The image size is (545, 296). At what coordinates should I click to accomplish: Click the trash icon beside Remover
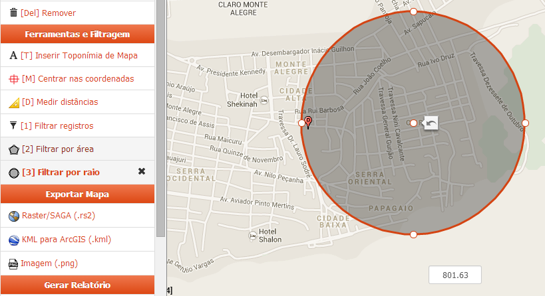[x=13, y=13]
